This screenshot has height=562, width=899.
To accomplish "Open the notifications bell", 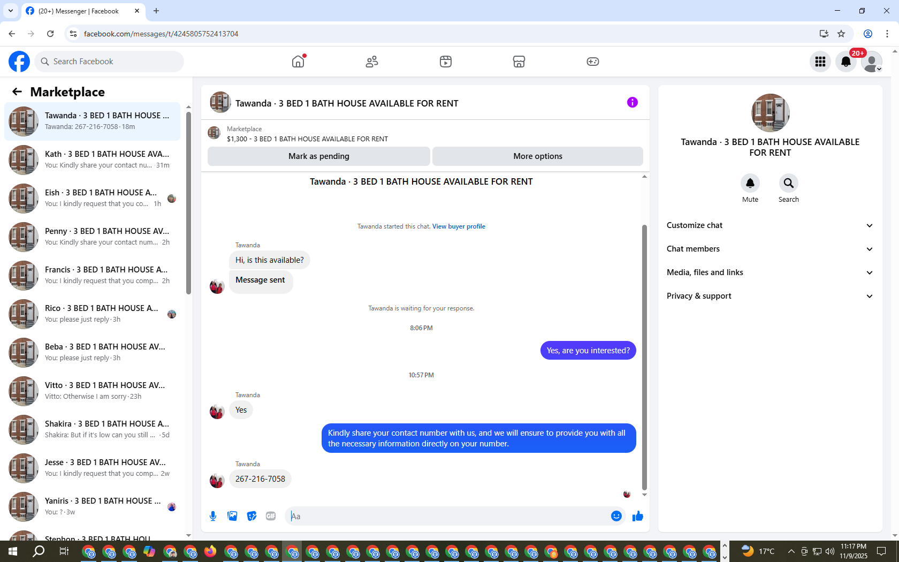I will coord(846,62).
